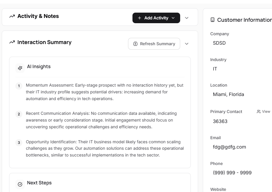Image resolution: width=272 pixels, height=192 pixels.
Task: Select insight number 1 badge
Action: click(x=19, y=86)
